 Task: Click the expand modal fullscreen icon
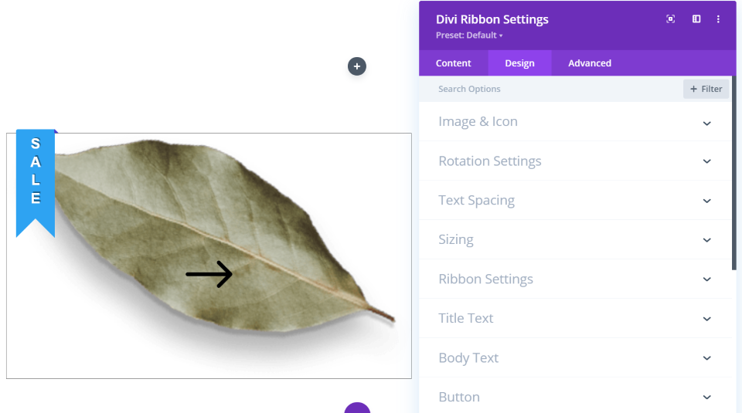coord(671,19)
